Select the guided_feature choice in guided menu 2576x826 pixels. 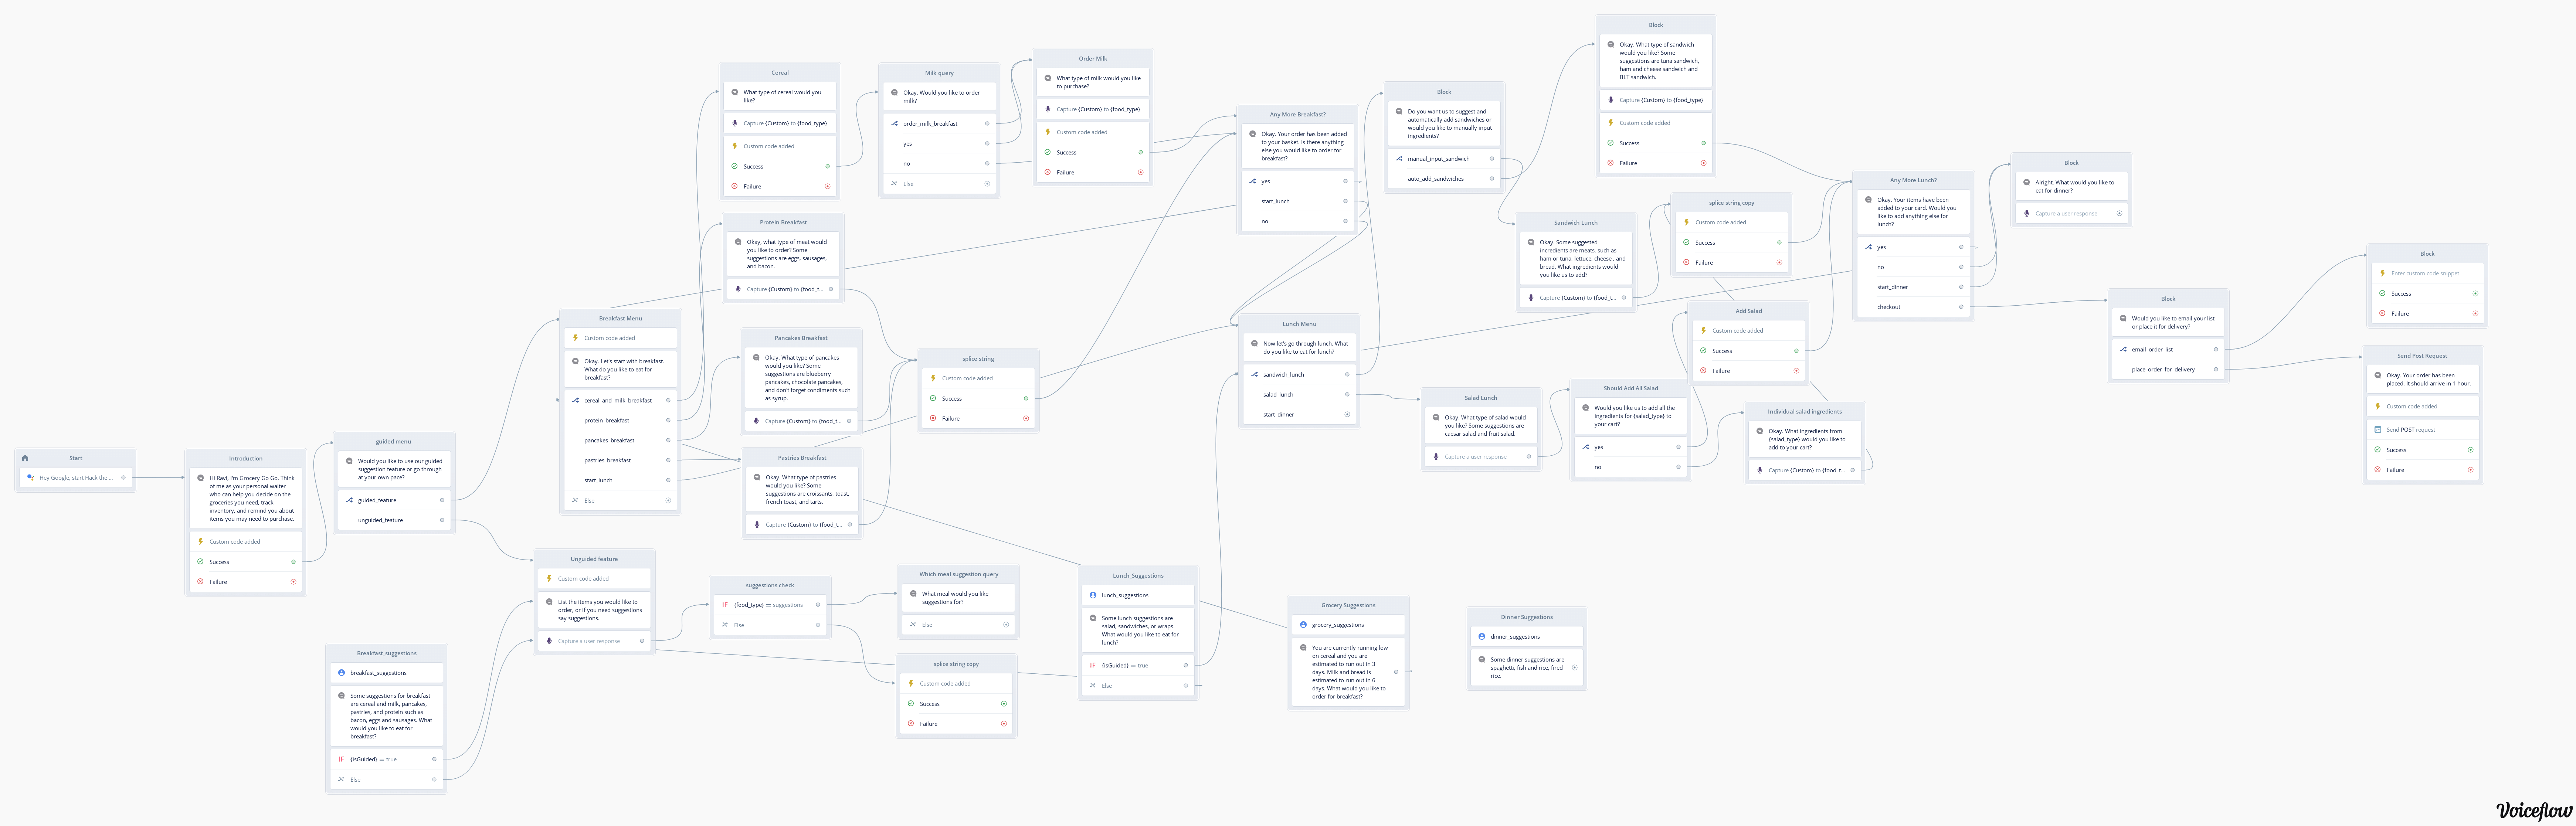click(377, 500)
